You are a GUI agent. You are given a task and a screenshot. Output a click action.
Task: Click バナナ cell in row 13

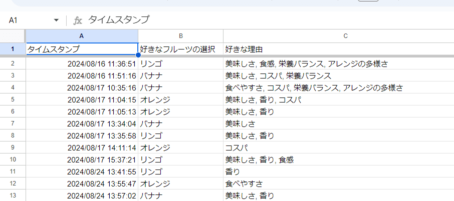point(181,195)
